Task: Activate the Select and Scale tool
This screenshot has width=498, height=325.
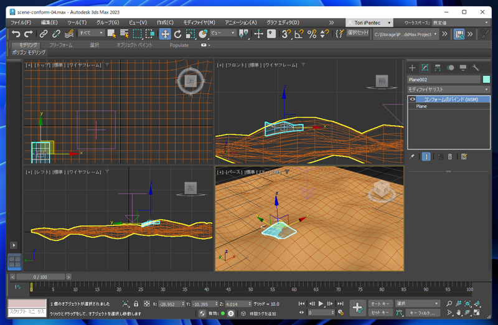Action: click(x=190, y=34)
